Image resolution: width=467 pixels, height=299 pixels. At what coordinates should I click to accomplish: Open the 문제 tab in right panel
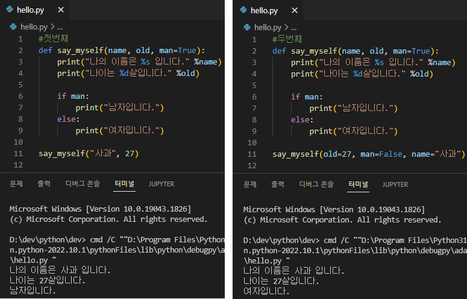250,184
